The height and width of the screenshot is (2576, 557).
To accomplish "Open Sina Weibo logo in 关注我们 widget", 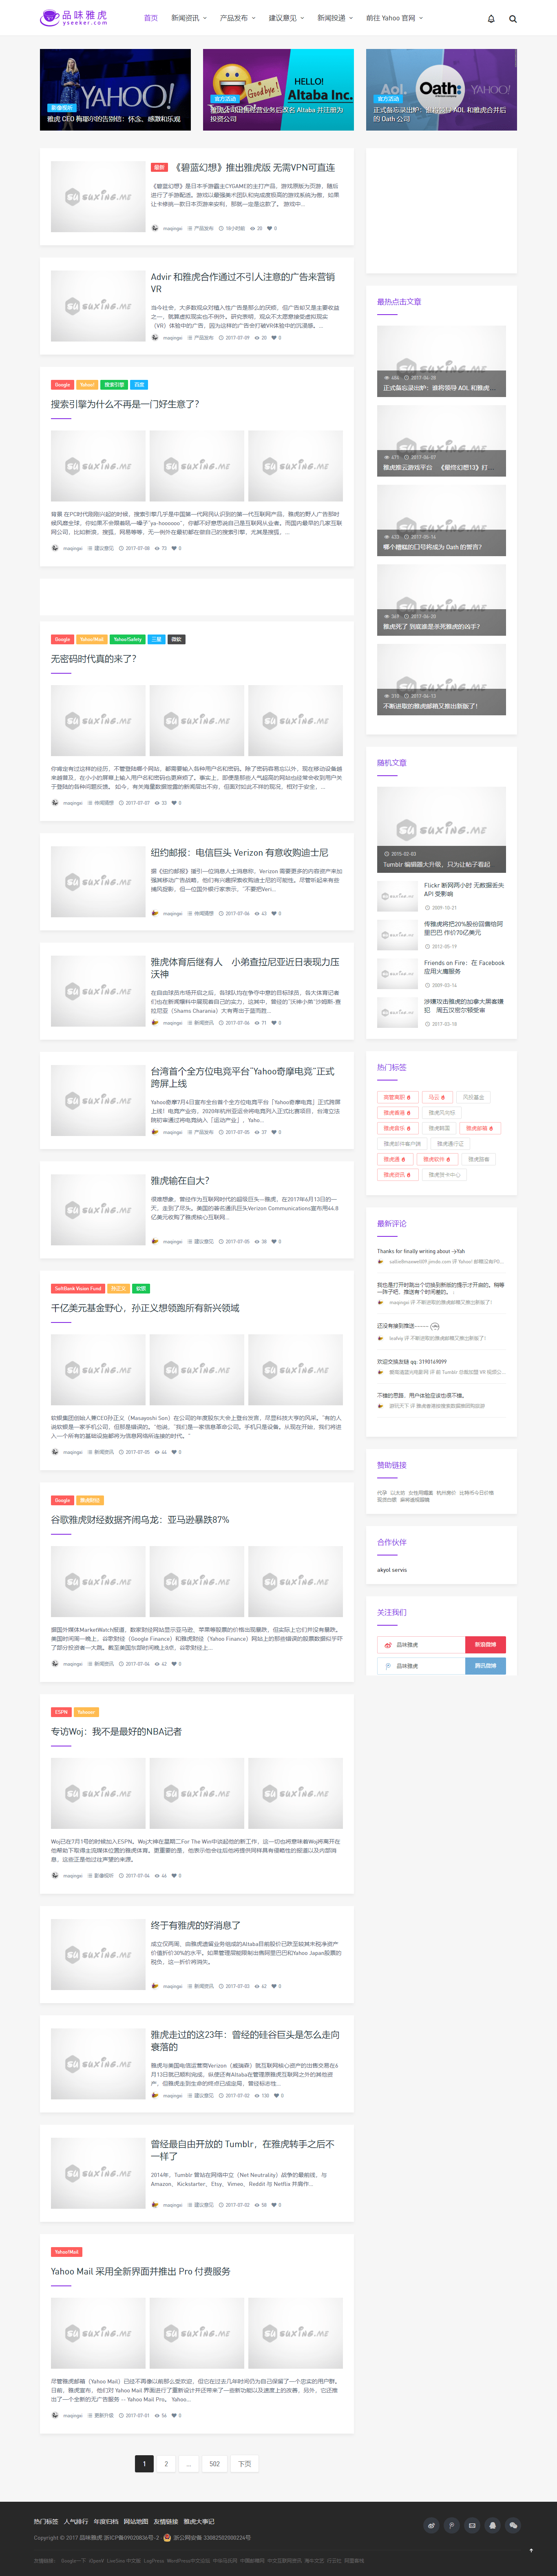I will 388,1645.
